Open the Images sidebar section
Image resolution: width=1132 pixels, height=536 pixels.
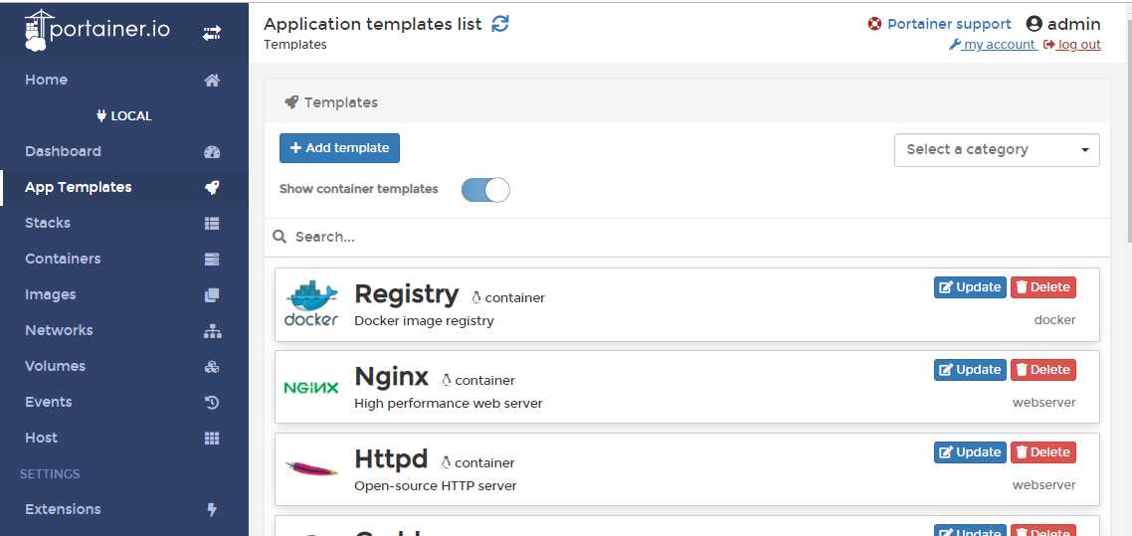click(x=51, y=295)
